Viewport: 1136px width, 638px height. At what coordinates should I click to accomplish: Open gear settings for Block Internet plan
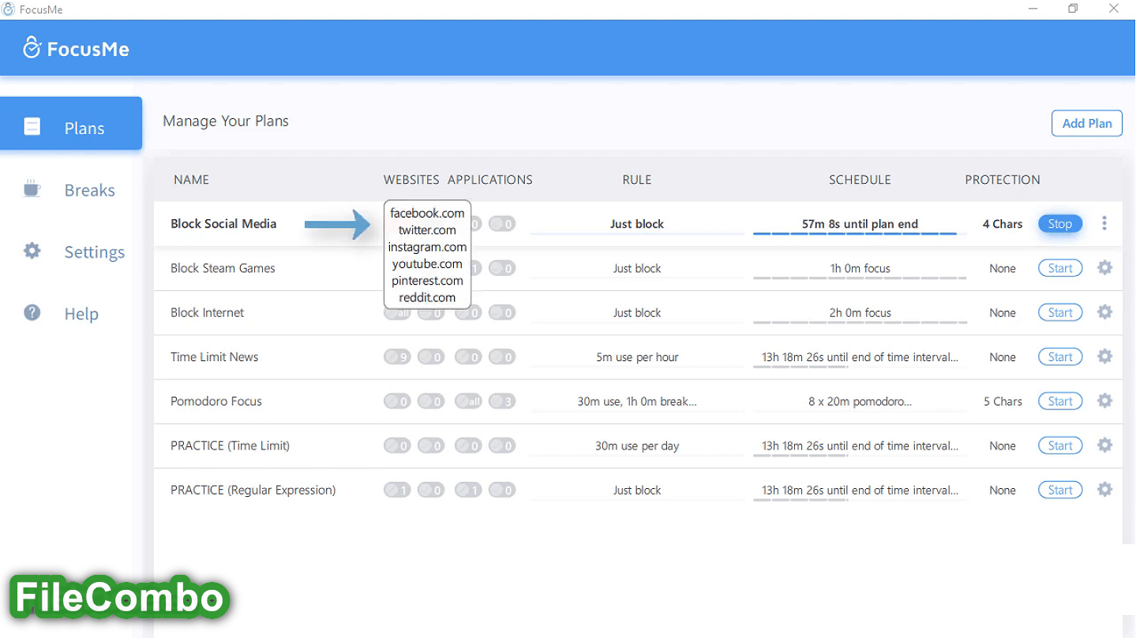point(1104,312)
